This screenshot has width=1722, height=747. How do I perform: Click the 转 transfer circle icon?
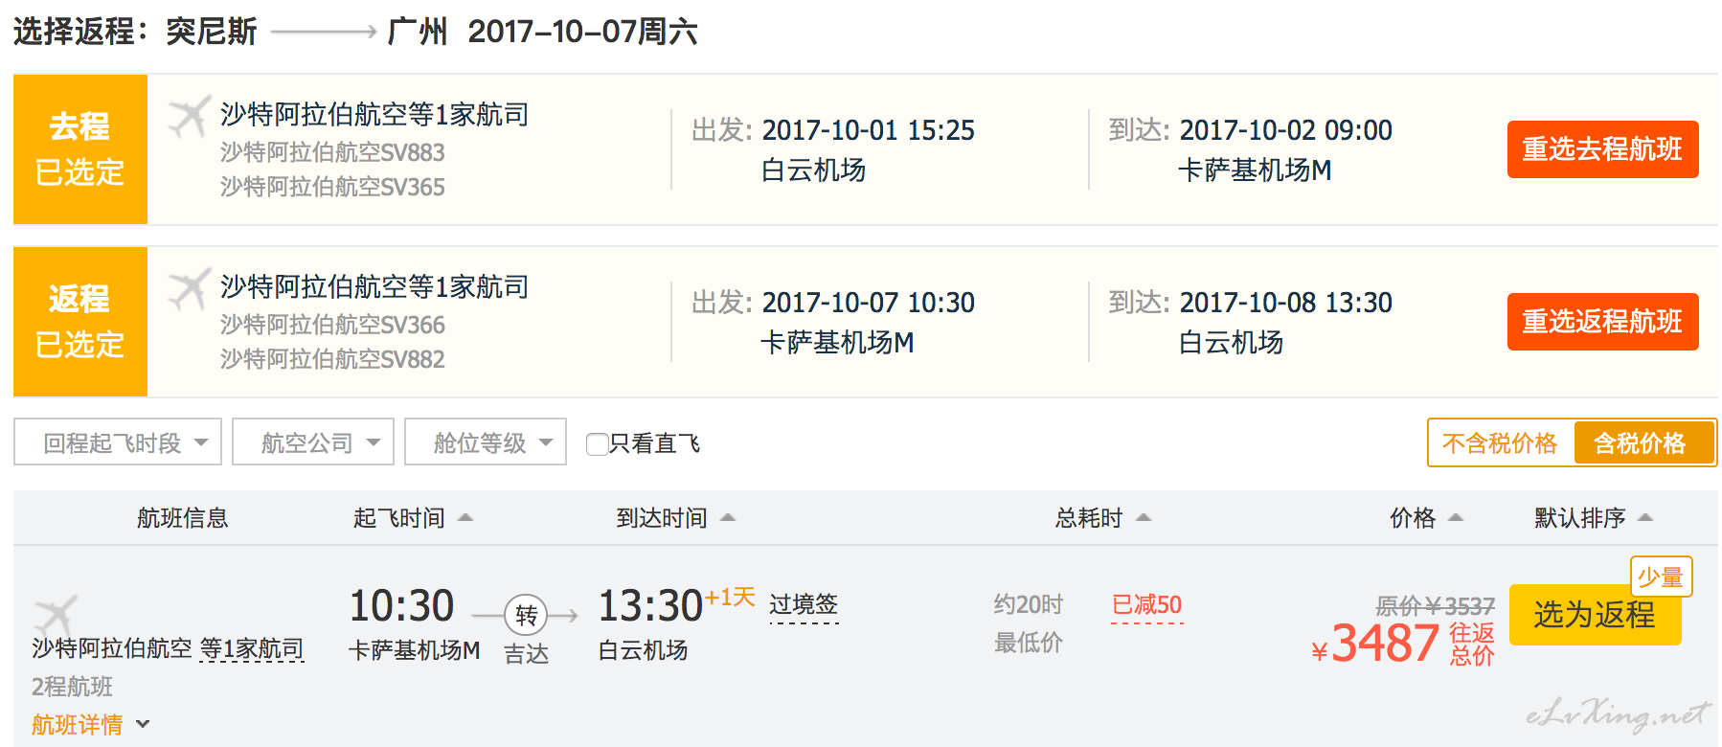[x=526, y=615]
